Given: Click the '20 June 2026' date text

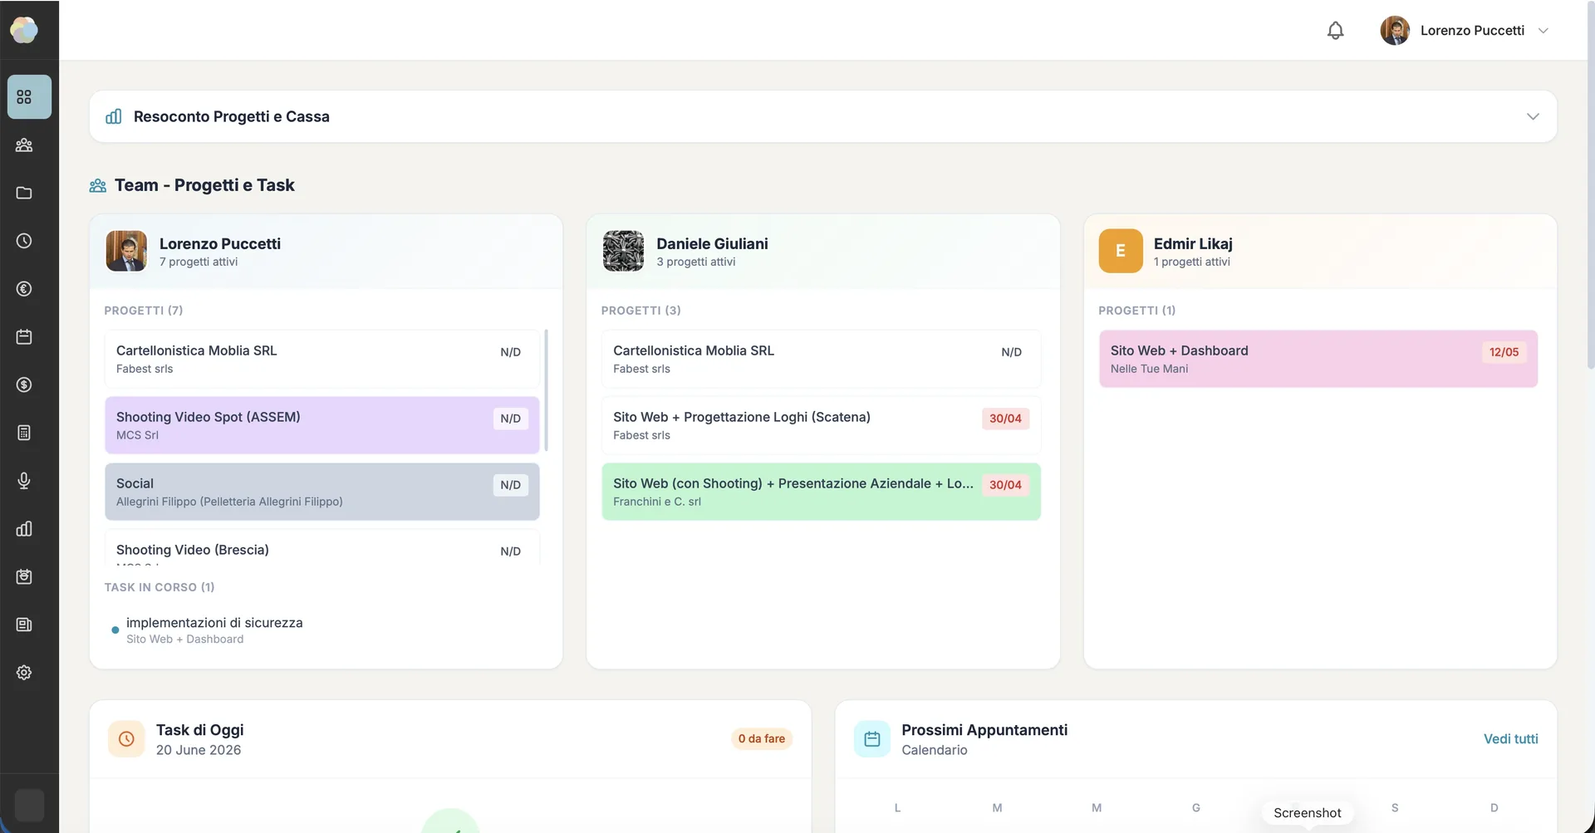Looking at the screenshot, I should click(199, 750).
